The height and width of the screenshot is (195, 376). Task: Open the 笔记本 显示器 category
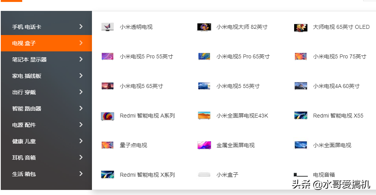tap(46, 60)
